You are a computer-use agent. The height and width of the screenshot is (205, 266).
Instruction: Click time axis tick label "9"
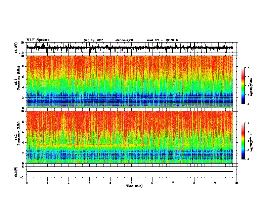click(x=215, y=183)
